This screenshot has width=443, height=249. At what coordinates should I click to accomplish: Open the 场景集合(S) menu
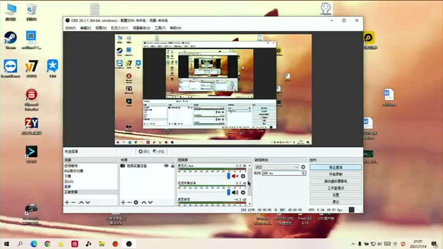coord(142,28)
